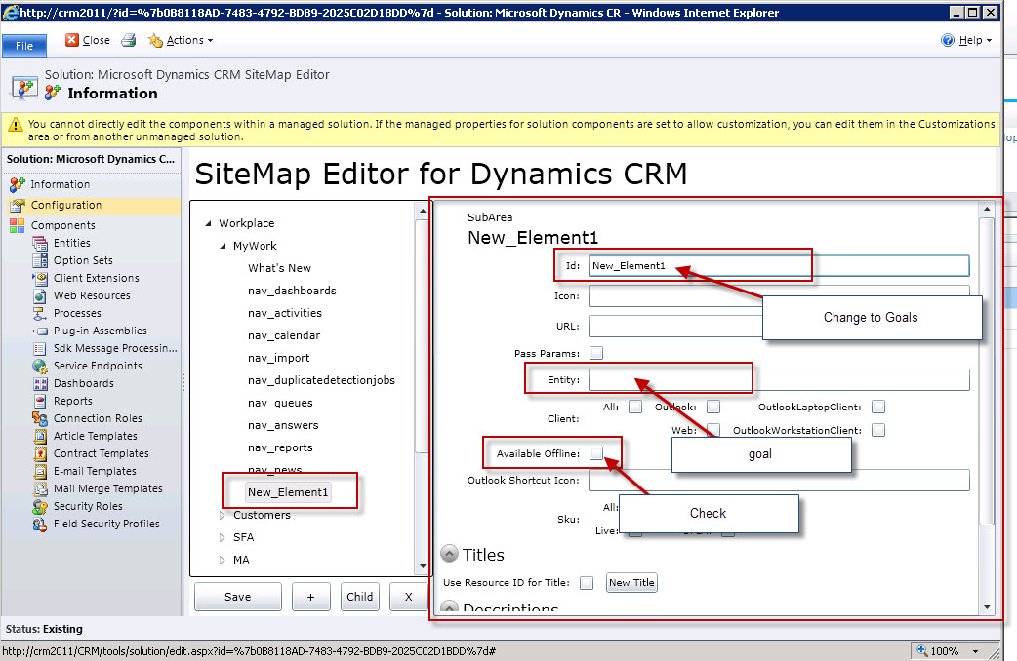The width and height of the screenshot is (1017, 661).
Task: Toggle Use Resource ID for Title checkbox
Action: (x=587, y=583)
